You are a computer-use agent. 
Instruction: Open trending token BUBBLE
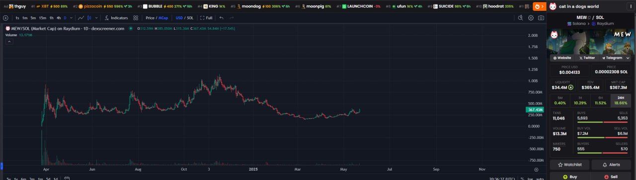coord(164,6)
